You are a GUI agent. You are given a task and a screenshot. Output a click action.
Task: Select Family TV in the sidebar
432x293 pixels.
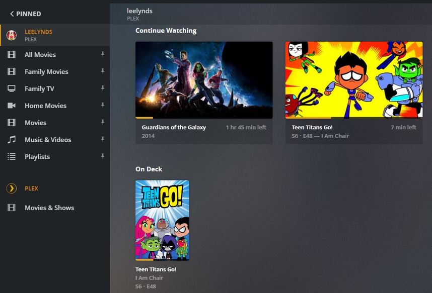[55, 88]
